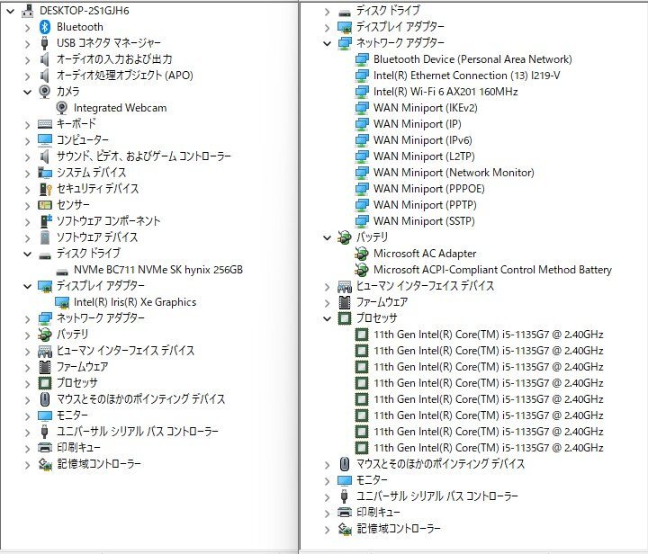This screenshot has height=554, width=648.
Task: Collapse ディスク ドライブ in the left pane
Action: point(28,254)
